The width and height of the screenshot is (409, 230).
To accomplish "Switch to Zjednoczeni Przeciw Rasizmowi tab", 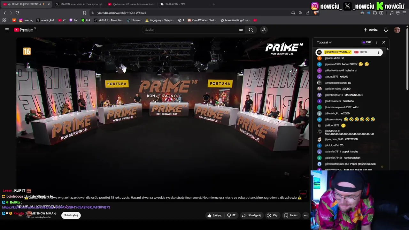I will (131, 4).
